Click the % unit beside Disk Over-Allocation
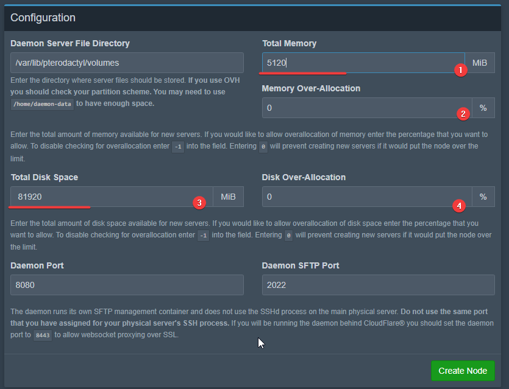 (x=483, y=197)
